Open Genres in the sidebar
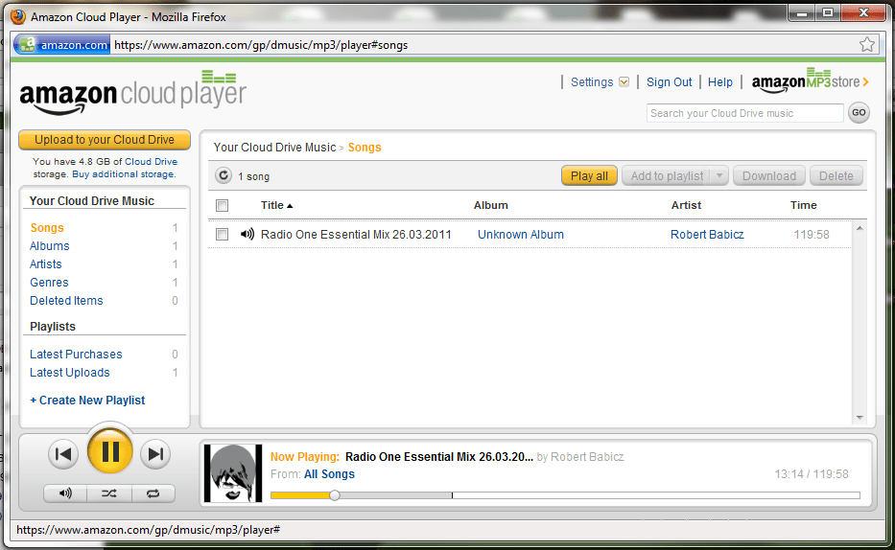 pyautogui.click(x=49, y=283)
